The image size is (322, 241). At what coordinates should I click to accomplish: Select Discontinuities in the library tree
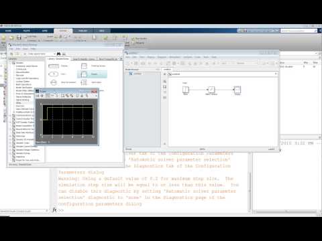pos(23,72)
